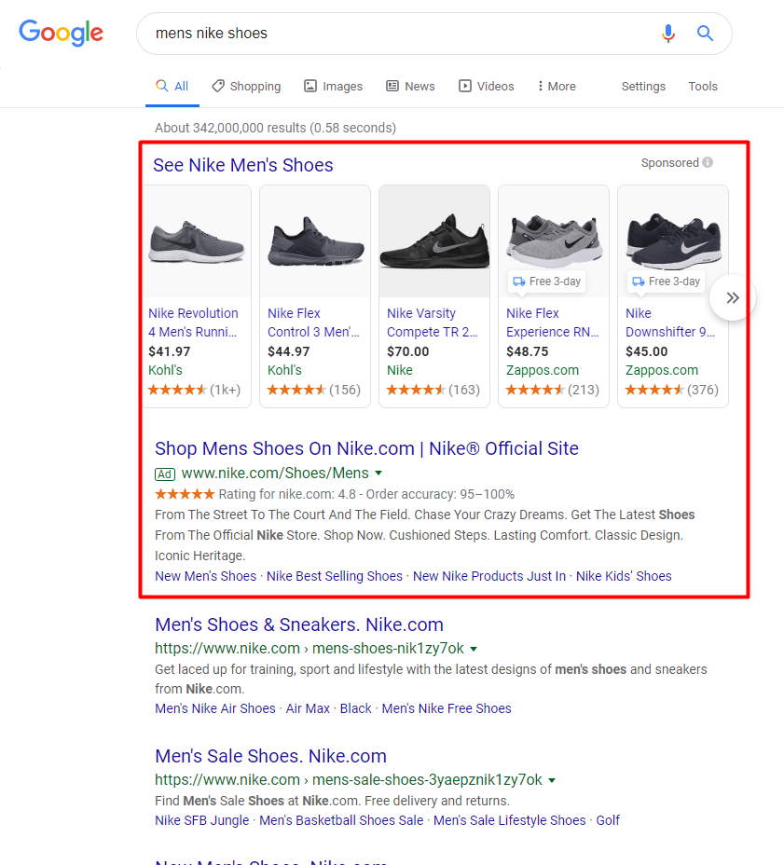This screenshot has width=784, height=865.
Task: Open 'Nike Flex Control 3 Men'...' product link
Action: [x=313, y=323]
